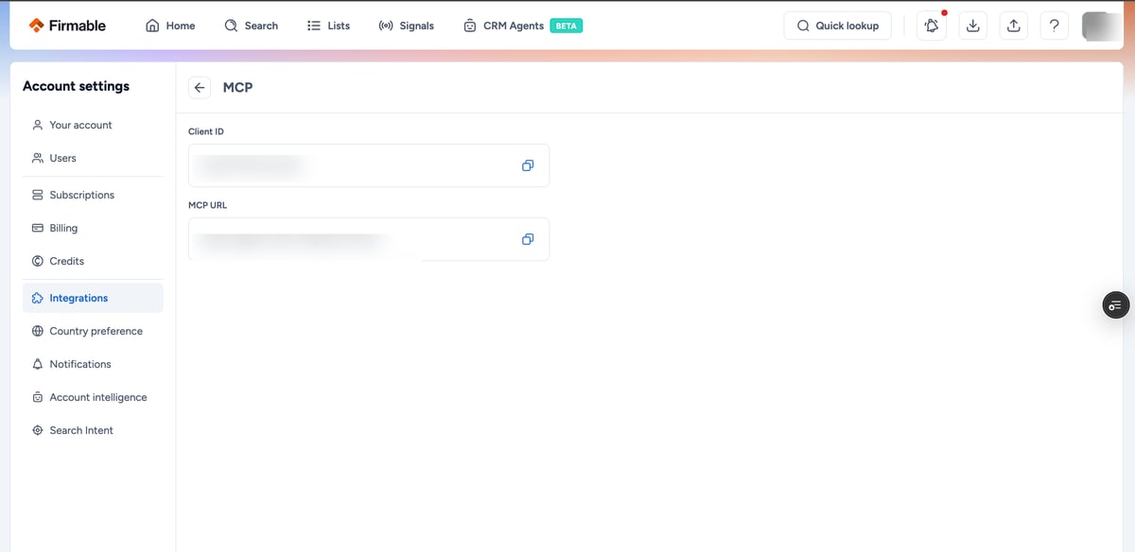The width and height of the screenshot is (1135, 552).
Task: Open Billing settings
Action: tap(93, 228)
